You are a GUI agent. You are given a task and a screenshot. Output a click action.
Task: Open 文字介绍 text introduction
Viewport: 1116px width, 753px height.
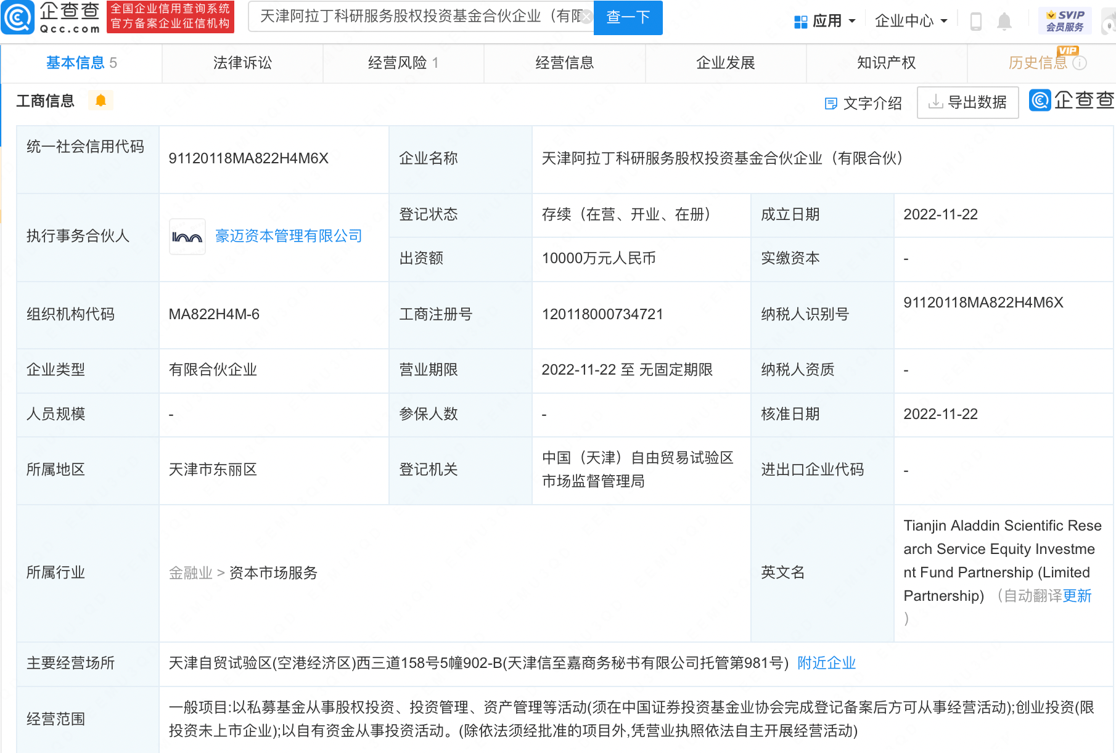[863, 103]
